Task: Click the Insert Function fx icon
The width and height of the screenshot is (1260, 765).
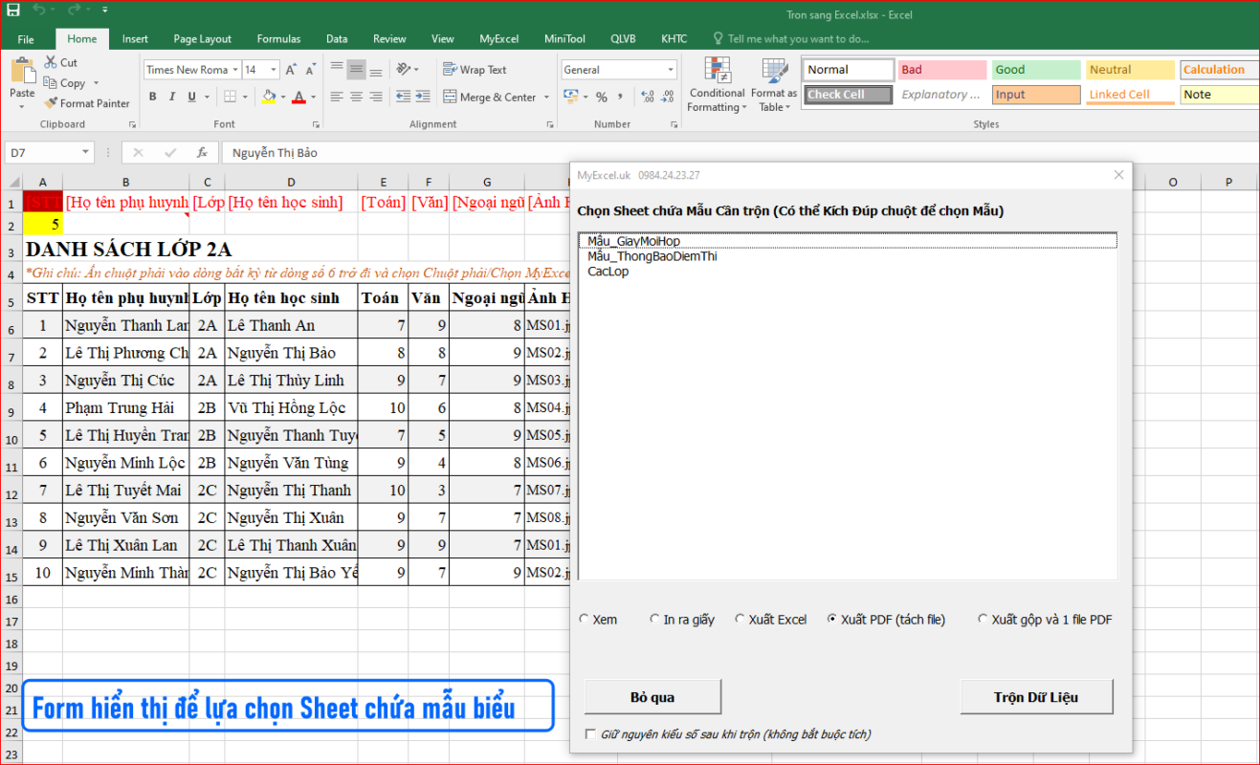Action: 202,152
